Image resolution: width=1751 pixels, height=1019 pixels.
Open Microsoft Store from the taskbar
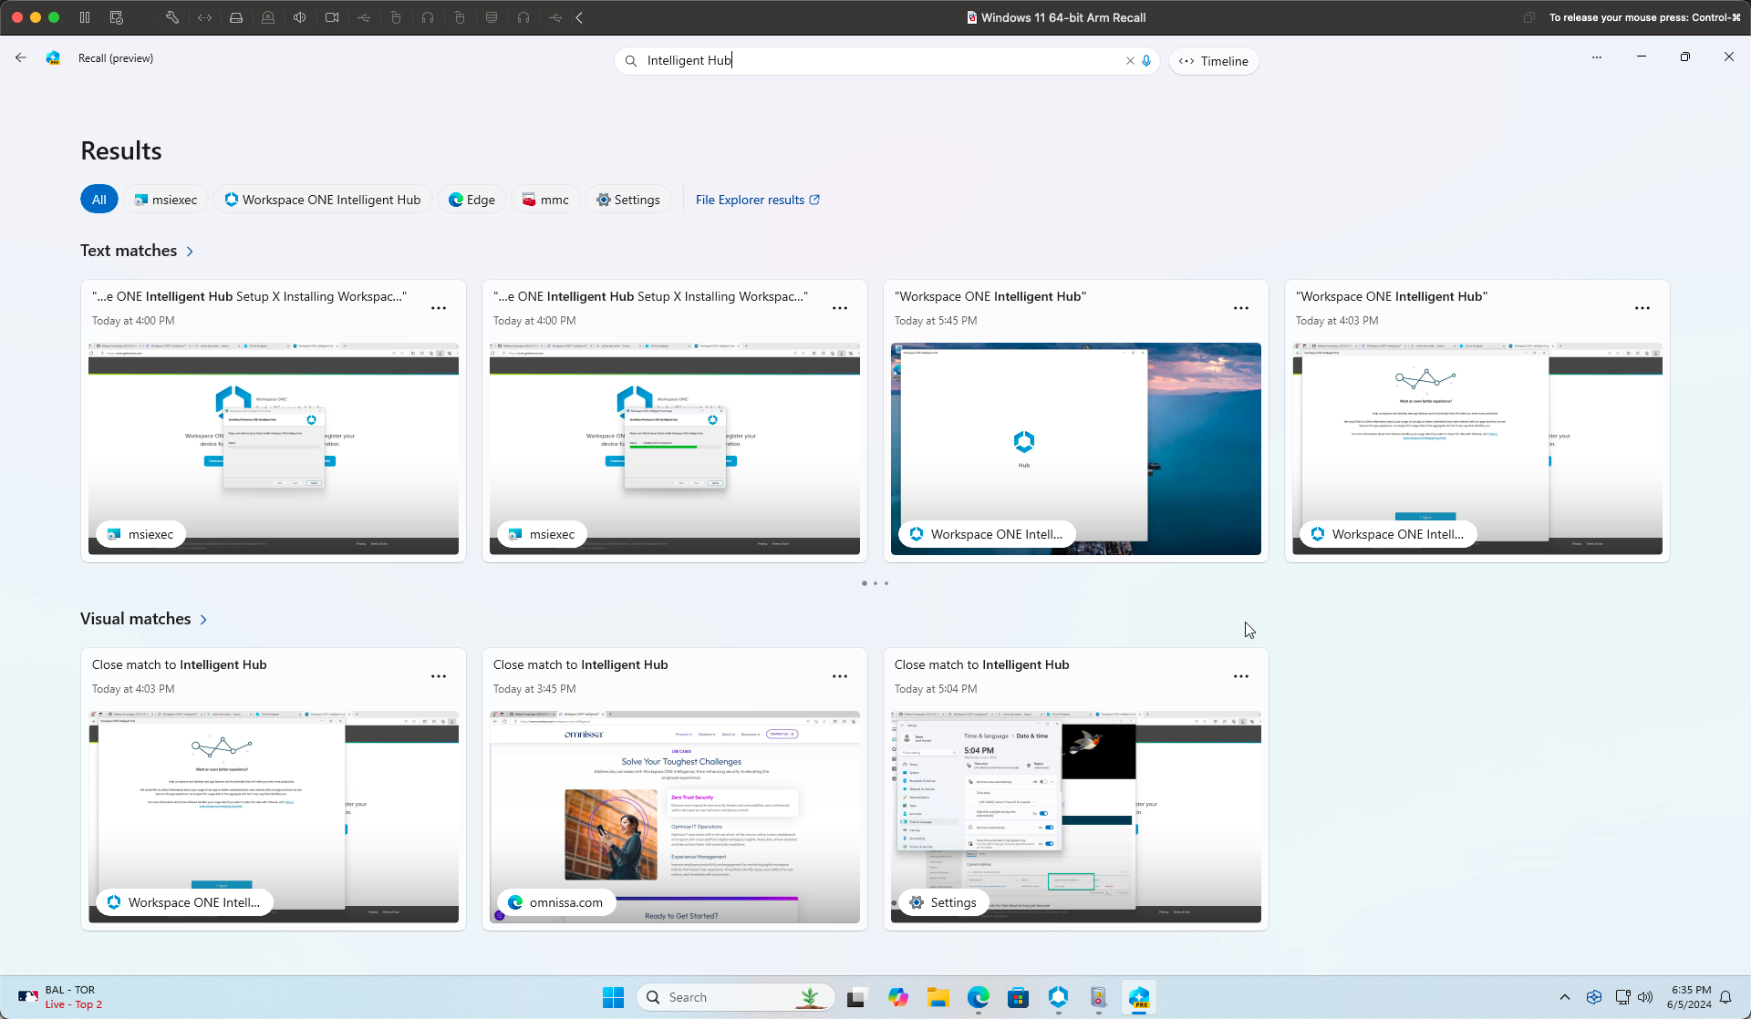(x=1018, y=997)
